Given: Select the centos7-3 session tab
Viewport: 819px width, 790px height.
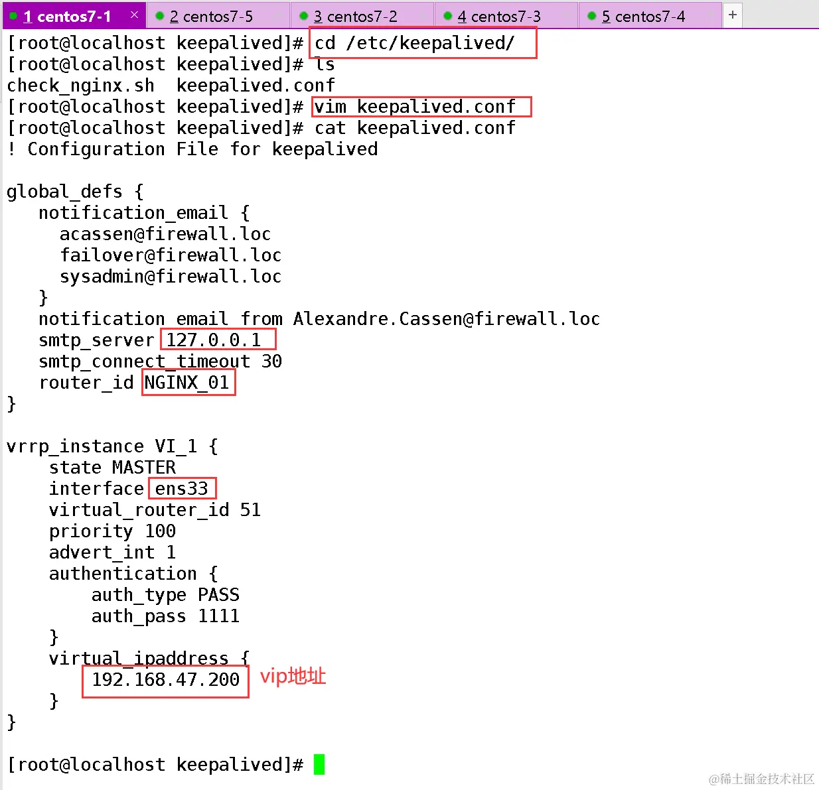Looking at the screenshot, I should [x=506, y=16].
